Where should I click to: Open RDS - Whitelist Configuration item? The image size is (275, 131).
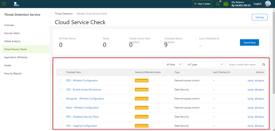pyautogui.click(x=82, y=80)
